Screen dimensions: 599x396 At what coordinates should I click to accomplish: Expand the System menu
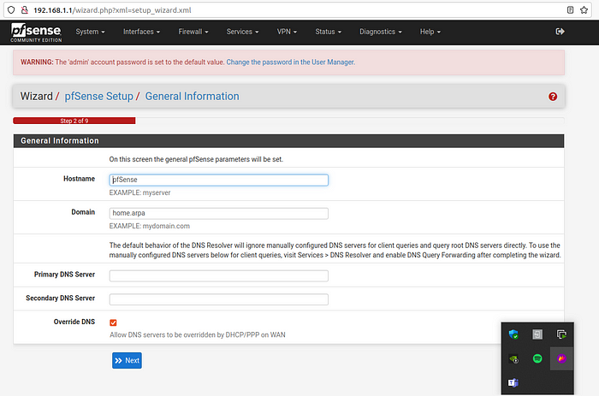click(90, 32)
